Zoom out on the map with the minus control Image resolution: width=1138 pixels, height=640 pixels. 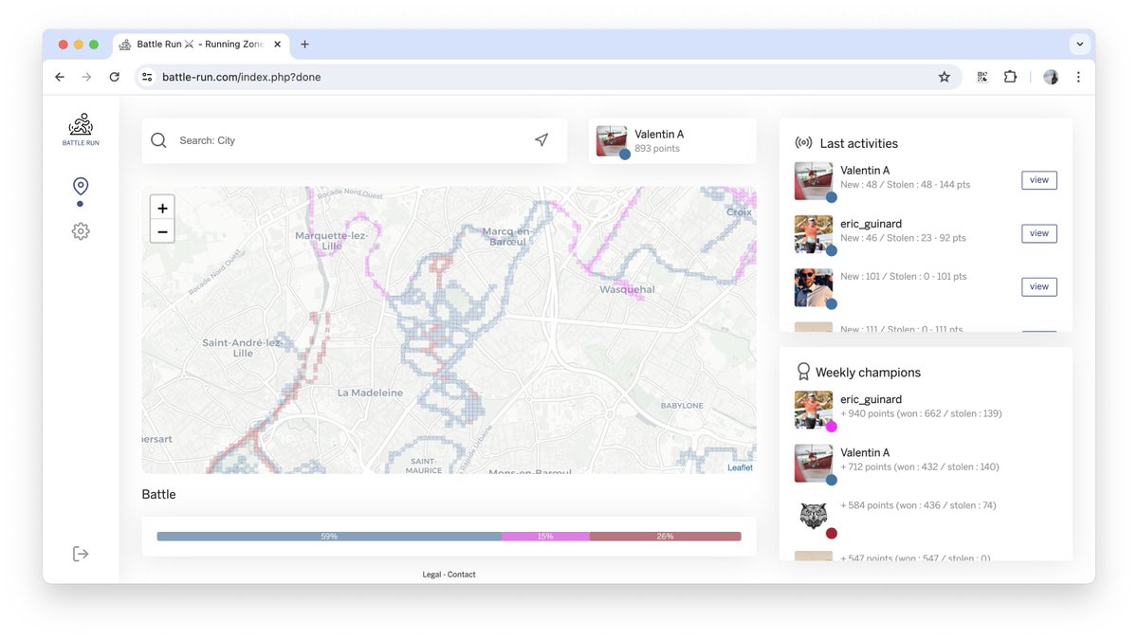[162, 230]
